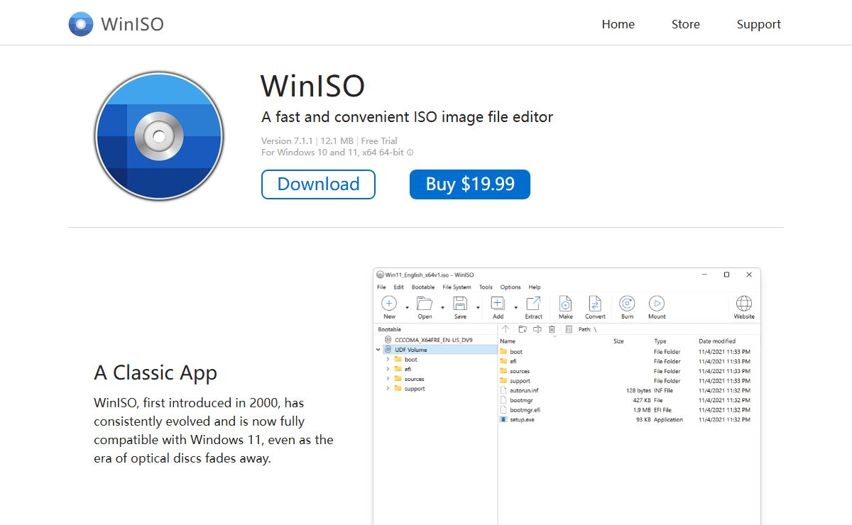The width and height of the screenshot is (852, 525).
Task: Expand the sources folder in tree
Action: [388, 379]
